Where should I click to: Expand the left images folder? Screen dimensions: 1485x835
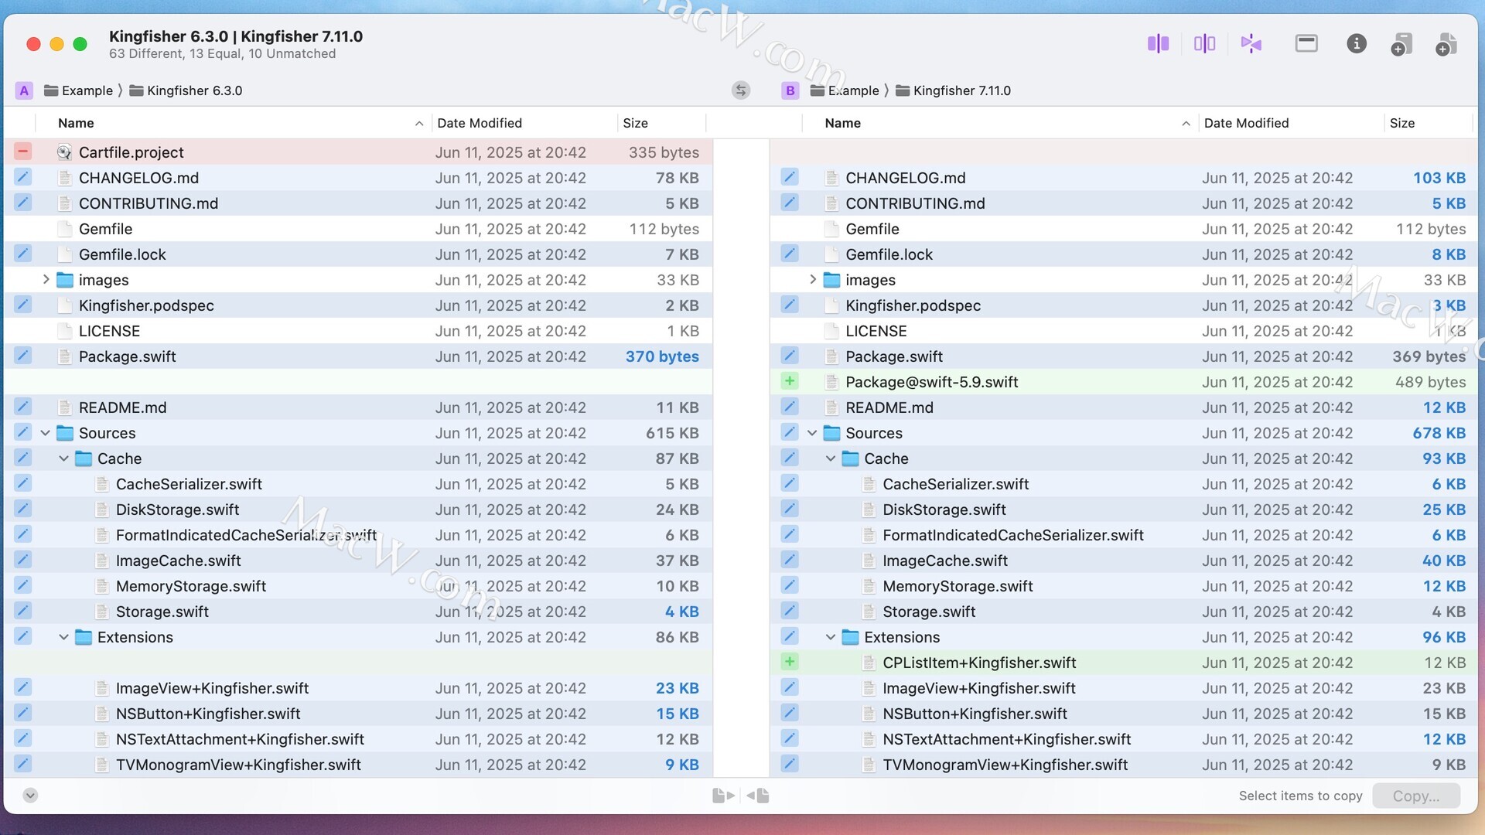46,279
